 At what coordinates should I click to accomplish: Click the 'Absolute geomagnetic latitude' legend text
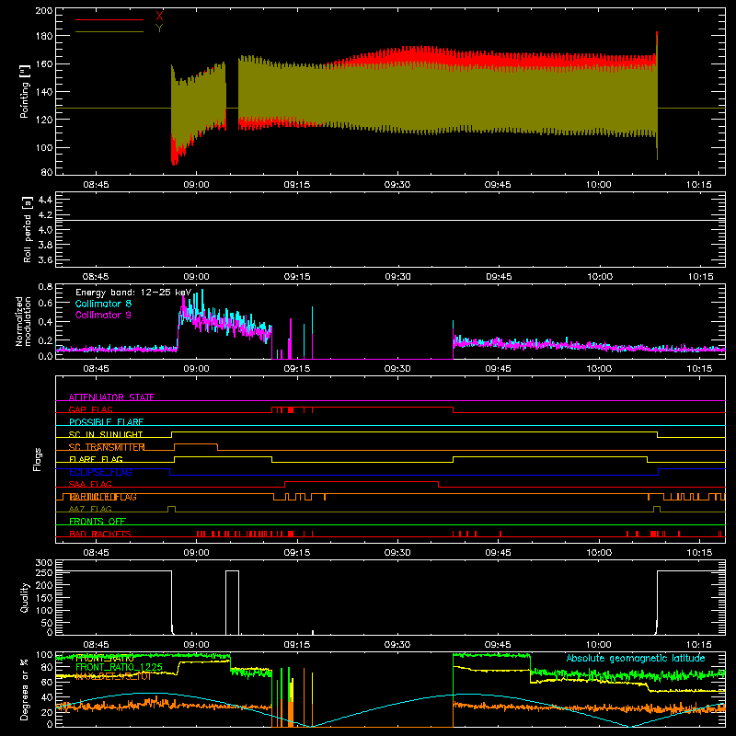click(x=636, y=659)
